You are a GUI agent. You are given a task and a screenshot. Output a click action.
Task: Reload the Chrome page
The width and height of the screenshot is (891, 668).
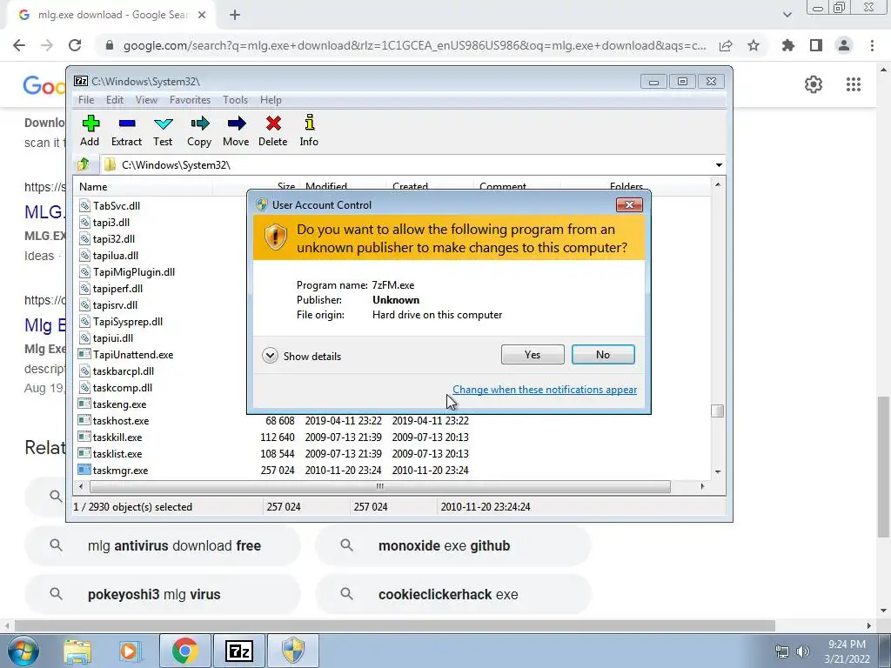[x=75, y=45]
